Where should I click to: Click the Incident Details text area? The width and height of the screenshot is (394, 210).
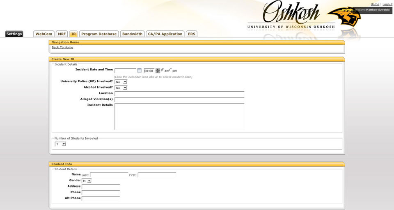179,117
